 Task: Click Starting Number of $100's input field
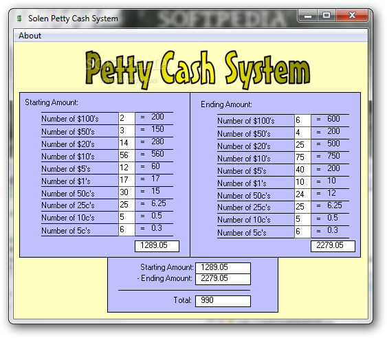tap(126, 118)
